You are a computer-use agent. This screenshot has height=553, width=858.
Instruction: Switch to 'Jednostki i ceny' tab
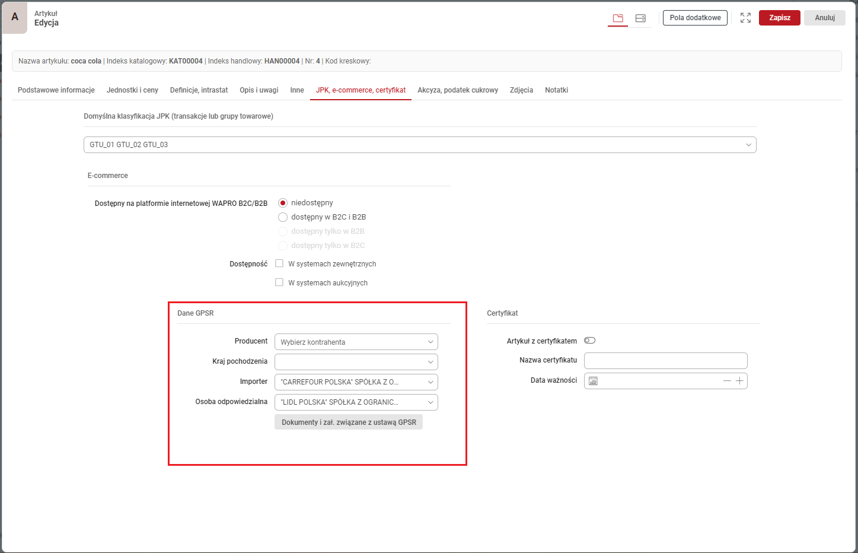(132, 90)
